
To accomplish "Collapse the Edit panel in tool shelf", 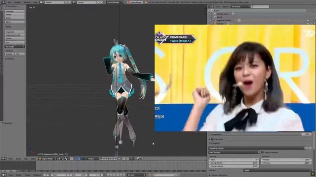I will click(8, 27).
